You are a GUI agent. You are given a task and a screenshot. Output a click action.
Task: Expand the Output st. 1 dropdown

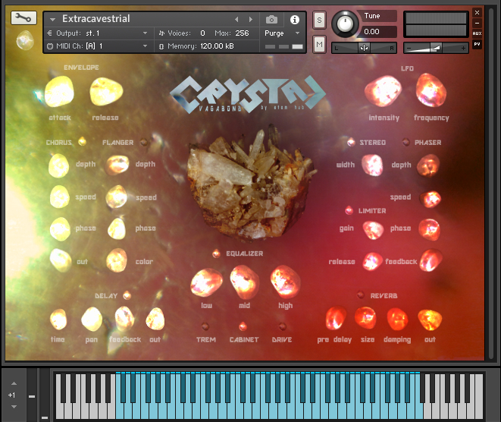96,33
